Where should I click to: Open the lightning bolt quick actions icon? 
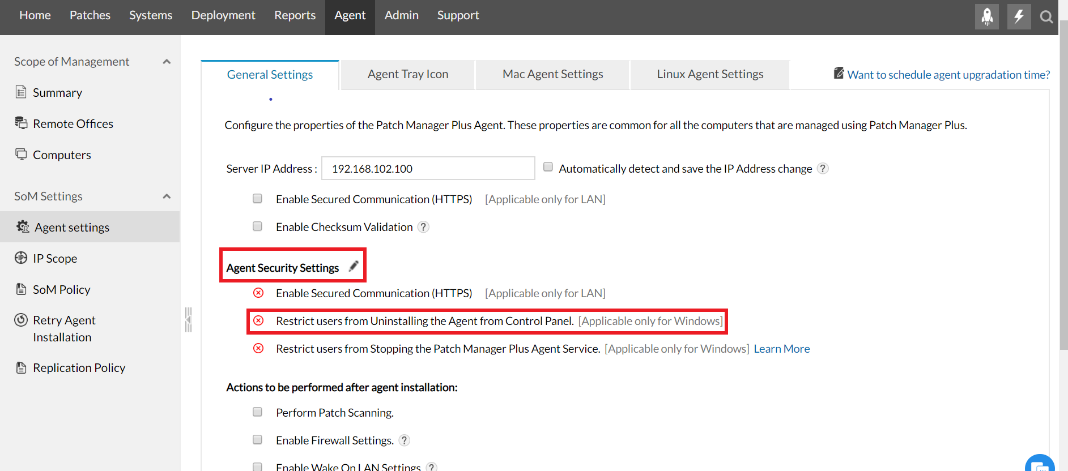1018,16
